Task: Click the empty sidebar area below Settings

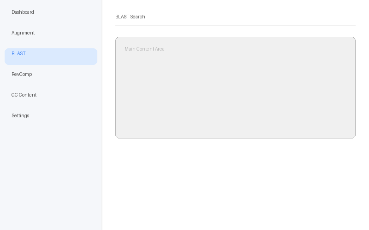Action: click(51, 175)
